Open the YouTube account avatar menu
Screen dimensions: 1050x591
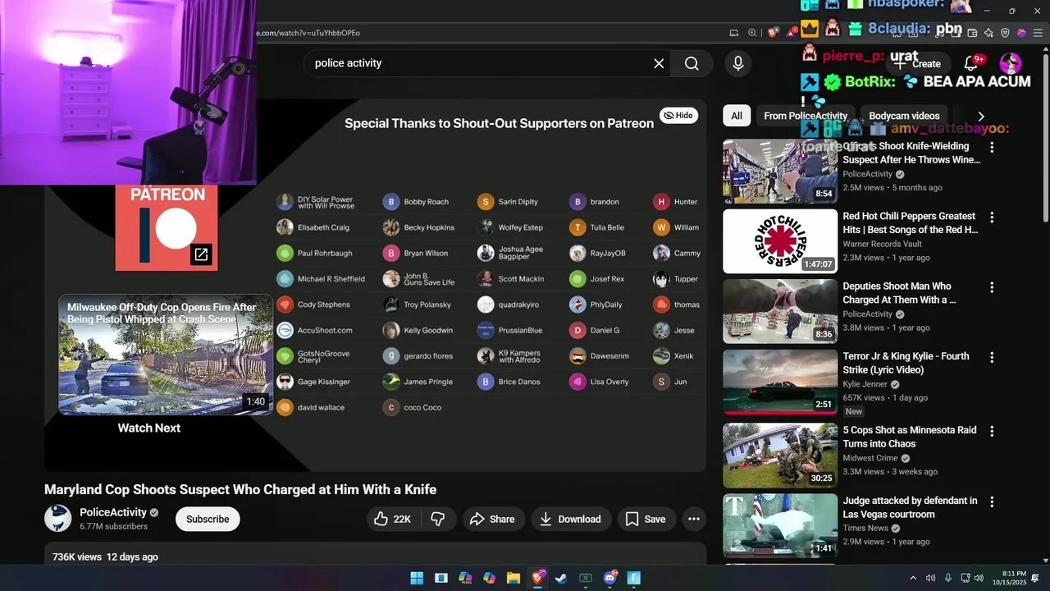coord(1010,63)
